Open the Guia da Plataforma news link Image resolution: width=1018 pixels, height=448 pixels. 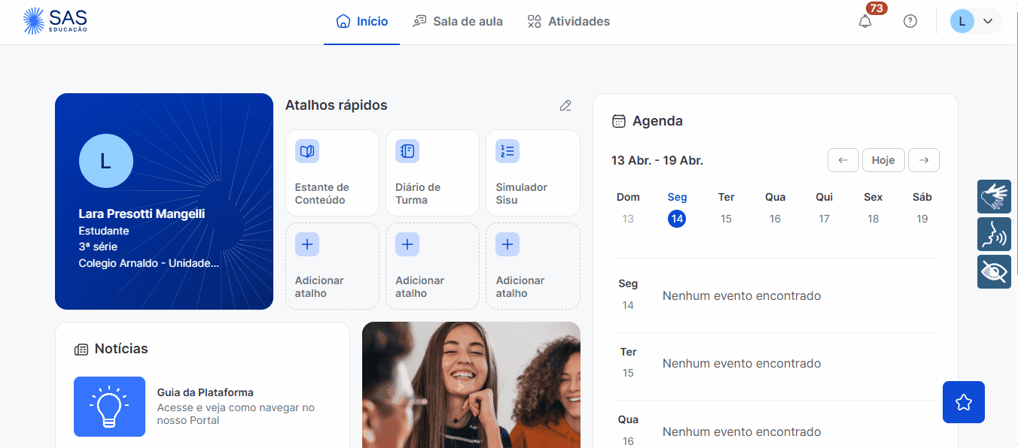pyautogui.click(x=205, y=392)
